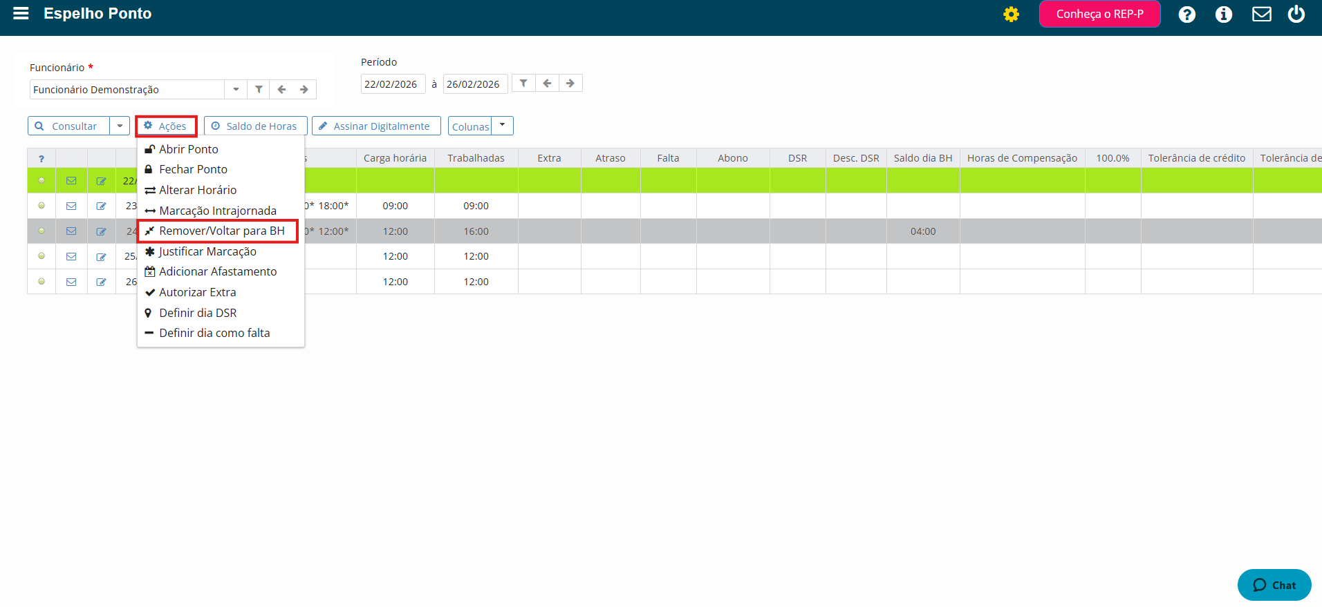Choose Autorizar Extra menu item

[221, 292]
